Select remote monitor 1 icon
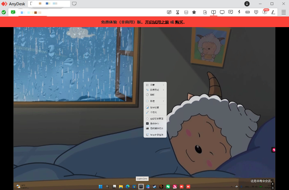The image size is (289, 190). point(213,12)
